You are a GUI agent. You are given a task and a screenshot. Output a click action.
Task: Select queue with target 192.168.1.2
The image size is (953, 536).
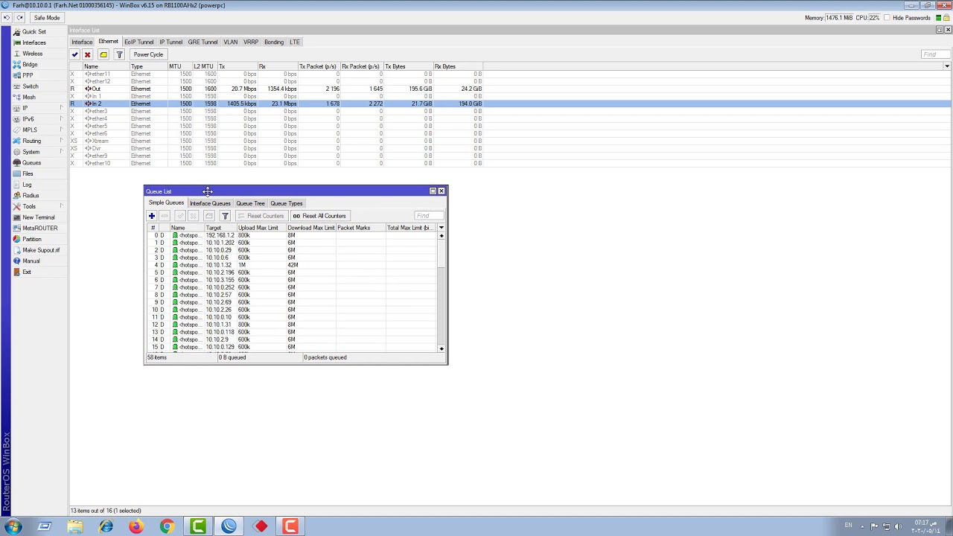coord(292,235)
